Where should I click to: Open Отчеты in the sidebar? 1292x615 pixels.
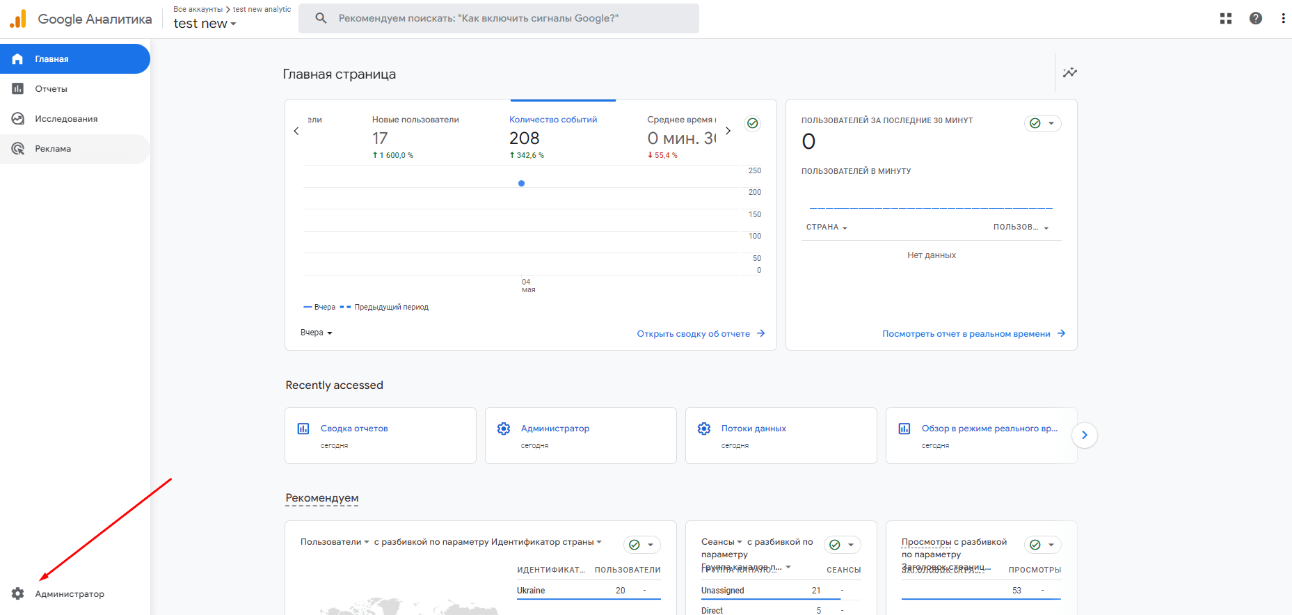51,89
